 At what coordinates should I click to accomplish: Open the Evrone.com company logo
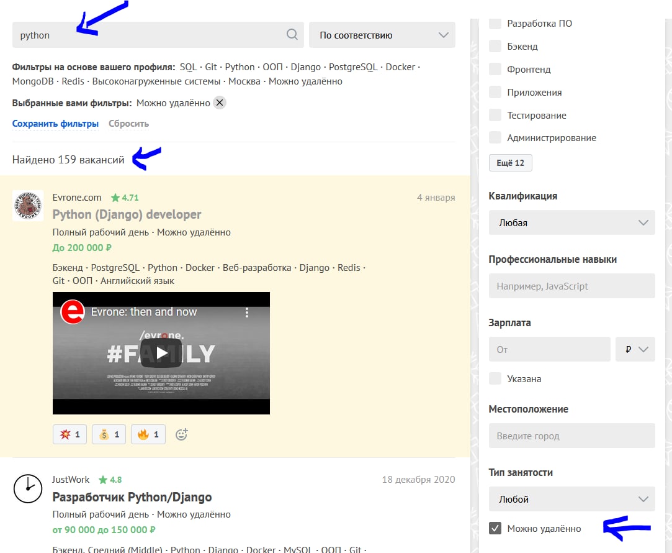click(x=28, y=206)
